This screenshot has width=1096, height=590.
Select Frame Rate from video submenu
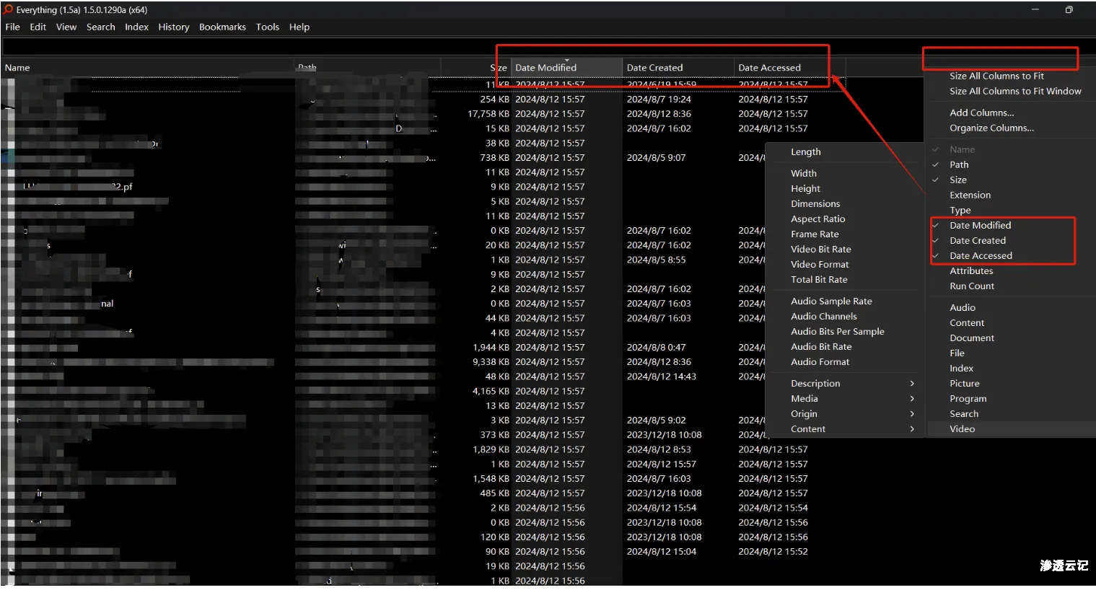pyautogui.click(x=815, y=234)
